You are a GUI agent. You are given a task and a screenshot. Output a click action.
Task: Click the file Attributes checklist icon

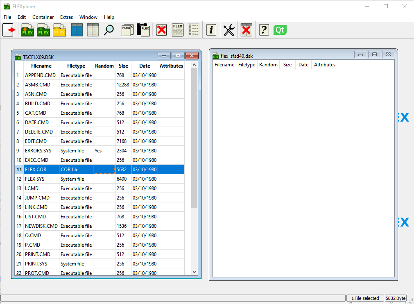[194, 30]
